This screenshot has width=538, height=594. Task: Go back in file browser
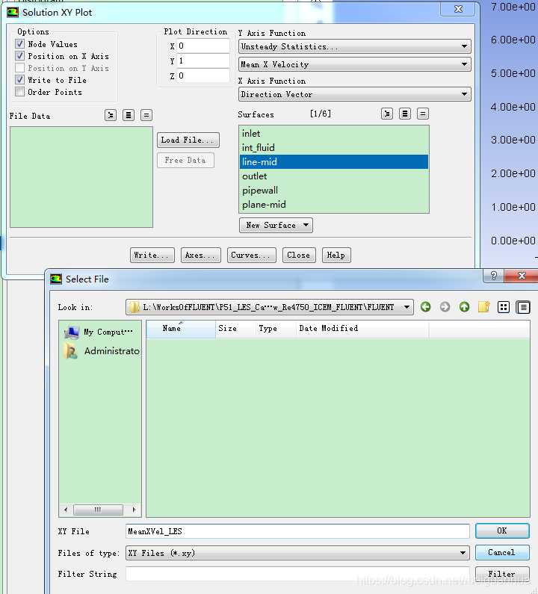tap(425, 307)
